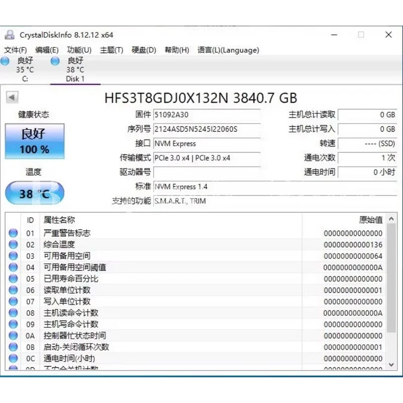Viewport: 403px width, 403px height.
Task: Select the 可用备用空间 attribute row
Action: click(67, 256)
